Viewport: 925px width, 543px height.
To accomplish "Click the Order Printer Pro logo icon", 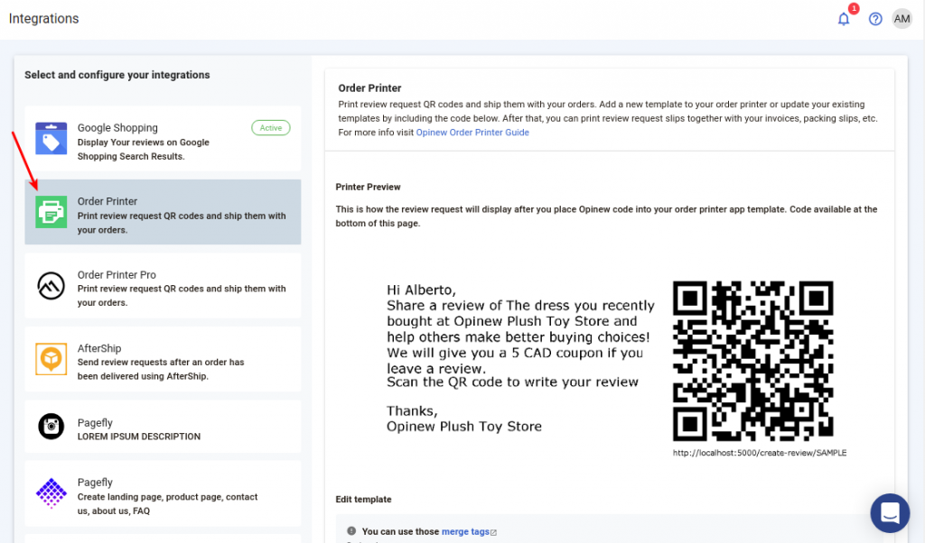I will point(51,286).
